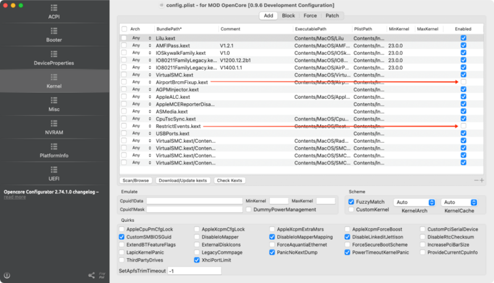Select the row checkbox for AppleALC.kext
The image size is (494, 283).
[124, 97]
